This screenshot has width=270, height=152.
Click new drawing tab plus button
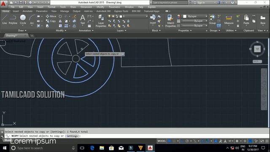point(32,35)
